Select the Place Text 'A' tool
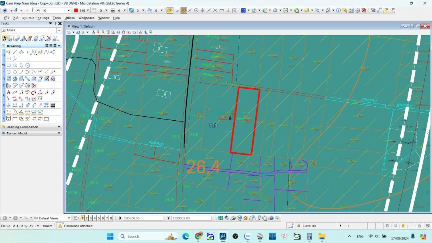The width and height of the screenshot is (432, 243). (x=9, y=92)
